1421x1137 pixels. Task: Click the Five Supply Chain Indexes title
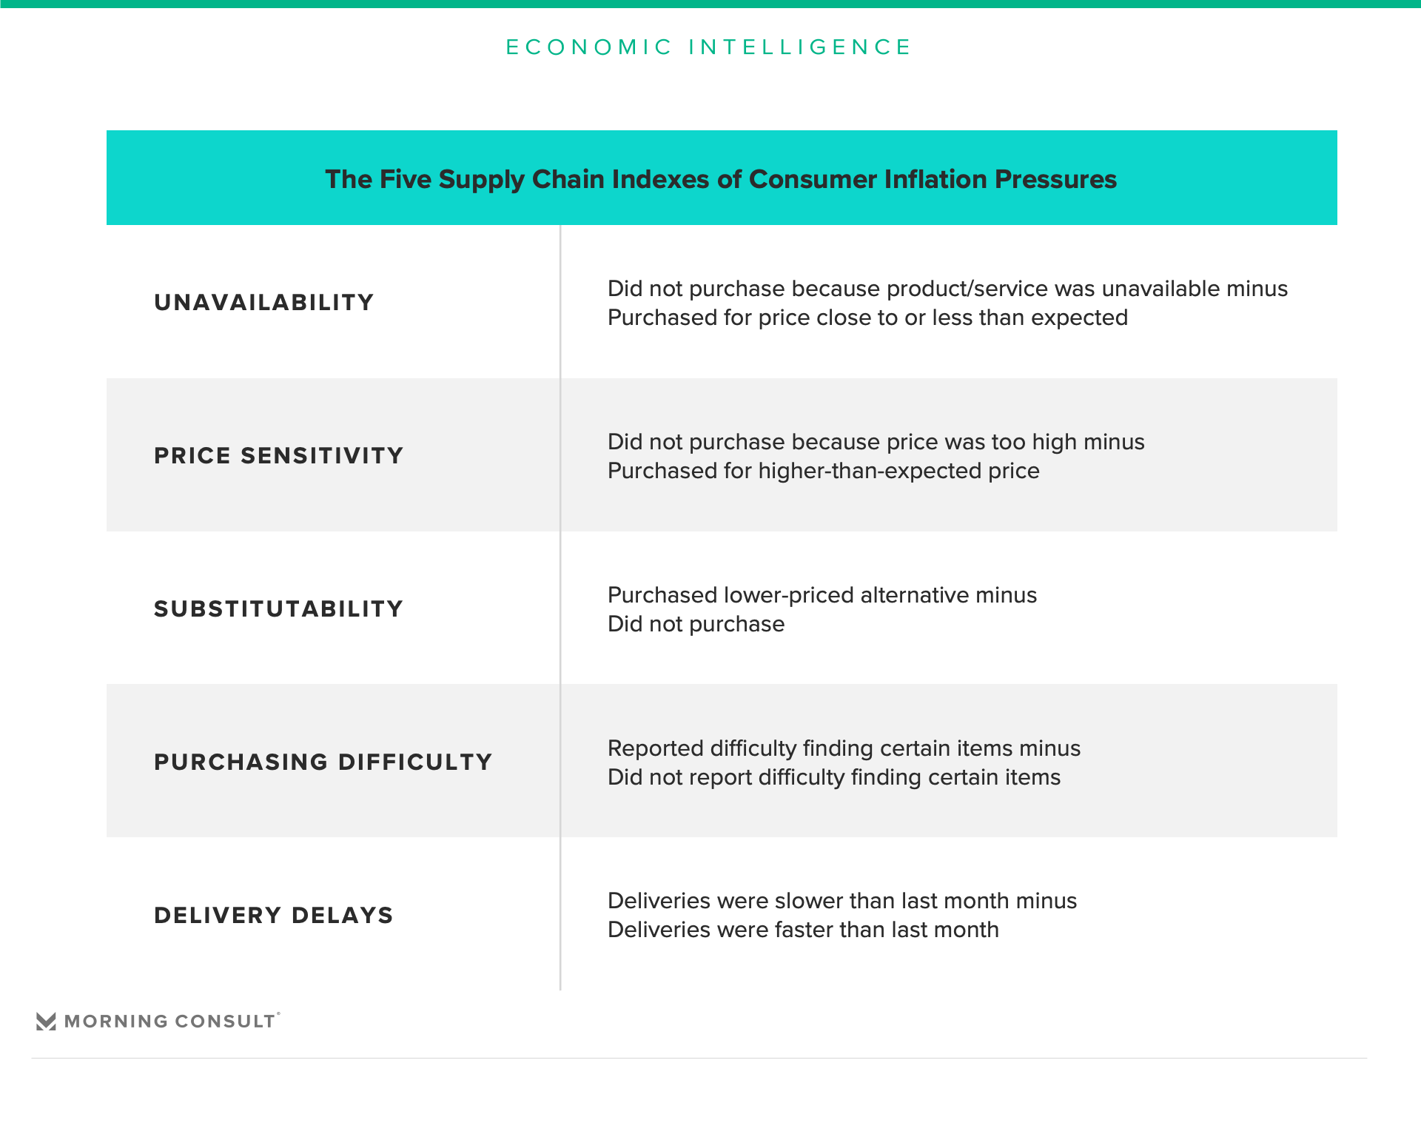point(721,179)
